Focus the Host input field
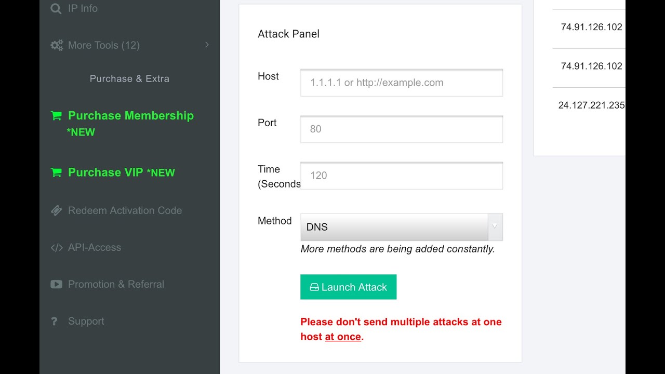This screenshot has height=374, width=665. 401,83
